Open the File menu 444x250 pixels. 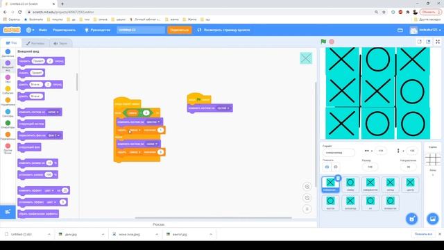(x=43, y=30)
